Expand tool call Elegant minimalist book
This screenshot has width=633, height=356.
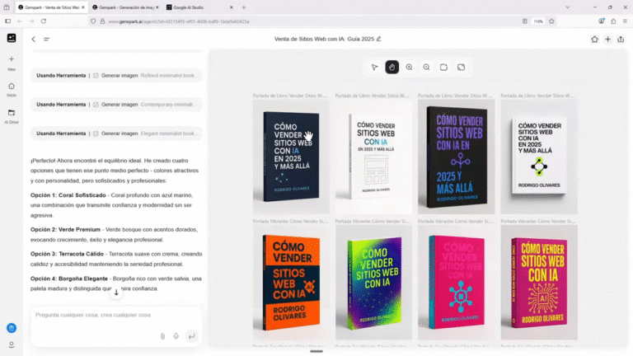click(x=116, y=133)
